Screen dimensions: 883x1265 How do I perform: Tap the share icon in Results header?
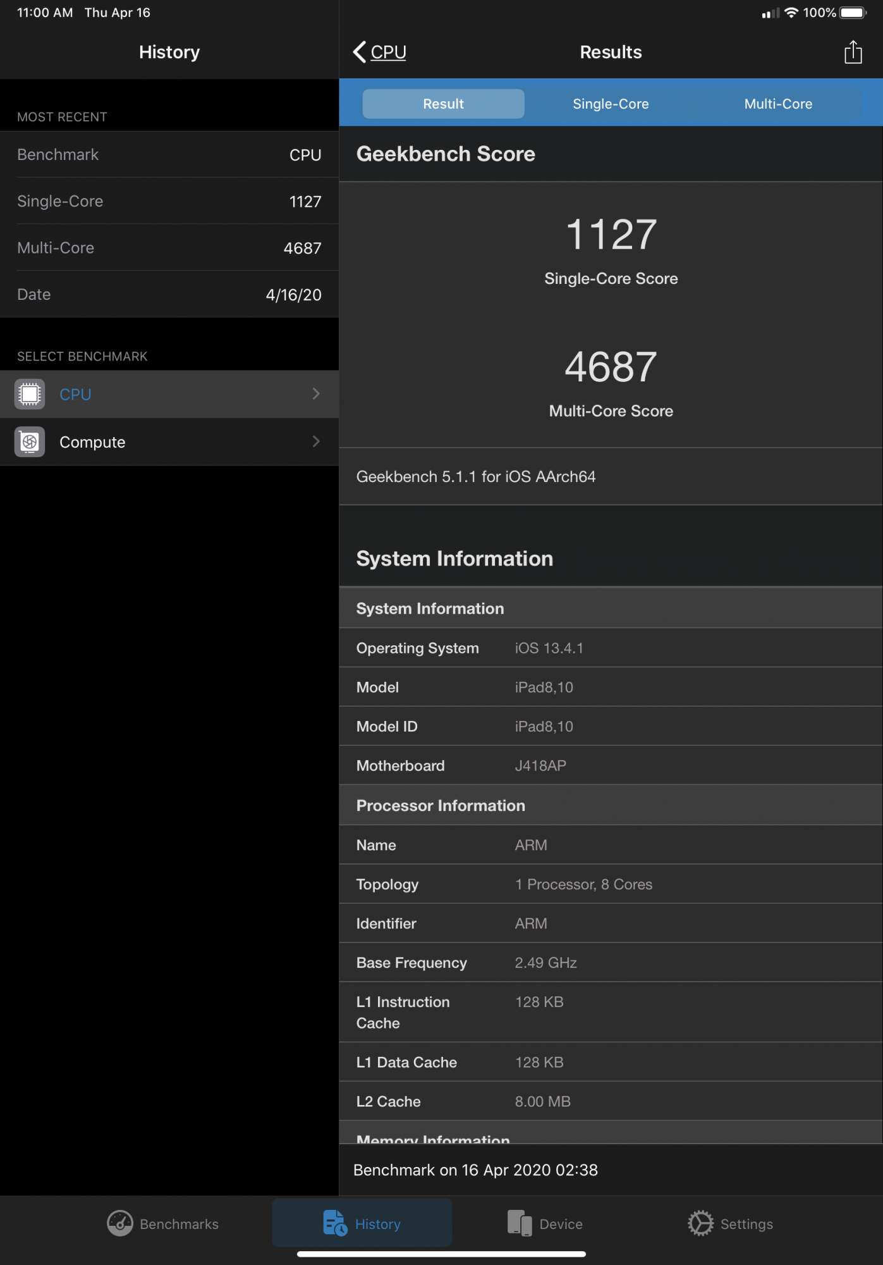853,52
